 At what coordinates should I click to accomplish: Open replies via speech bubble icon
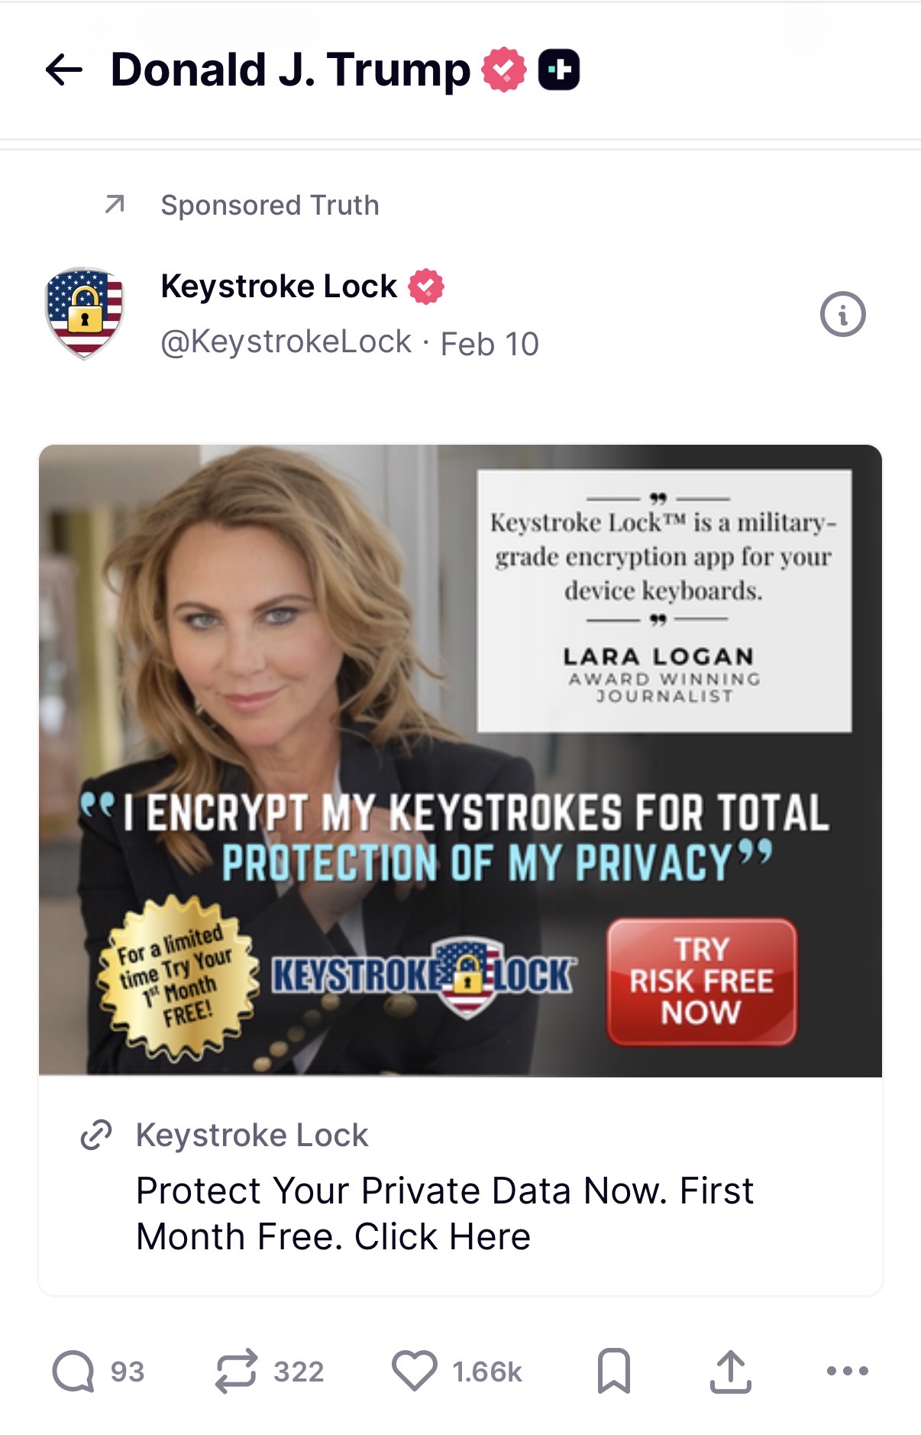tap(73, 1371)
